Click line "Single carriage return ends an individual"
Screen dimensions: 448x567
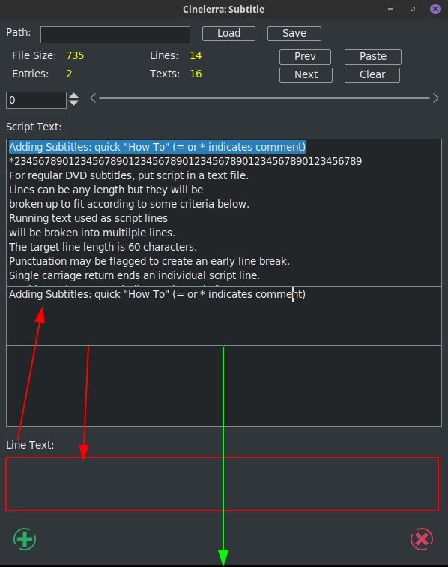[x=134, y=275]
